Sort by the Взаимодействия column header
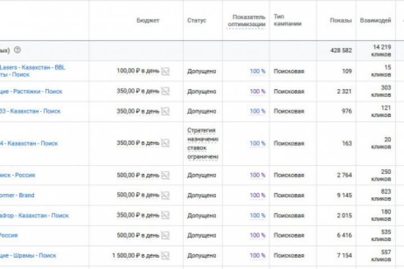 (375, 21)
